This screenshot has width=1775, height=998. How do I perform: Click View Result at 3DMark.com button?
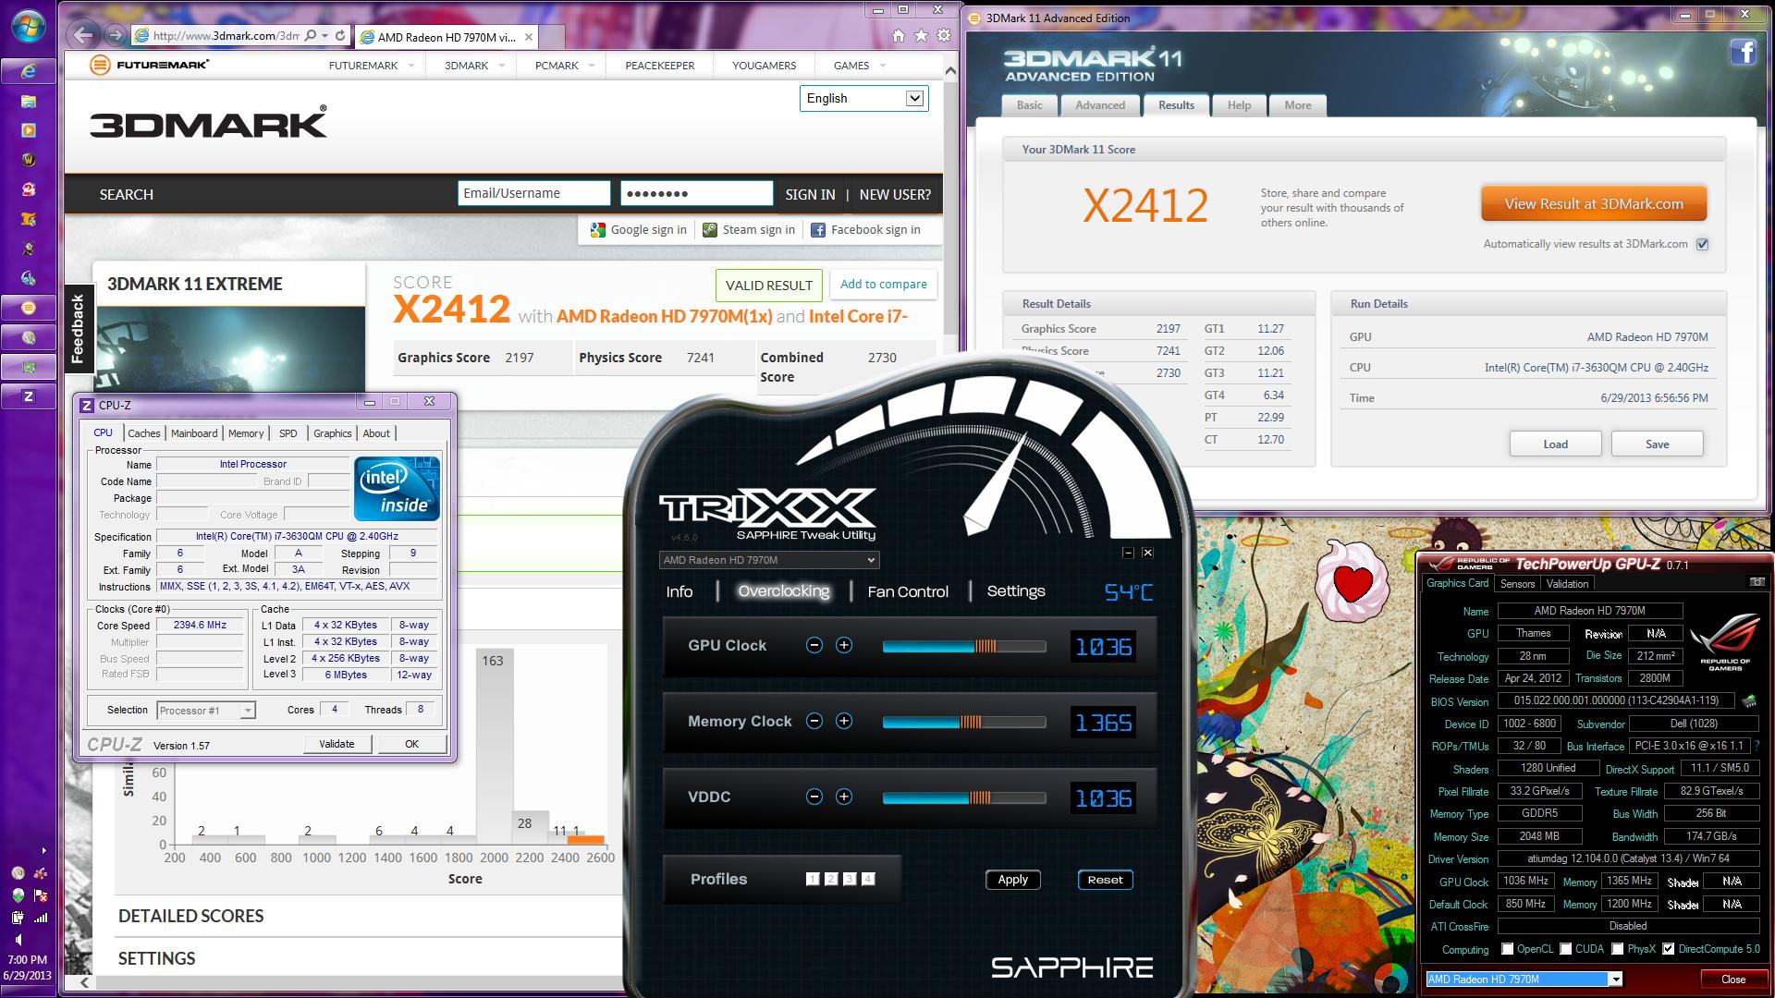(1593, 204)
